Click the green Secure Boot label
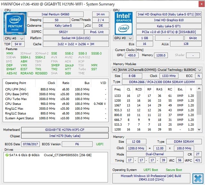 point(174,170)
